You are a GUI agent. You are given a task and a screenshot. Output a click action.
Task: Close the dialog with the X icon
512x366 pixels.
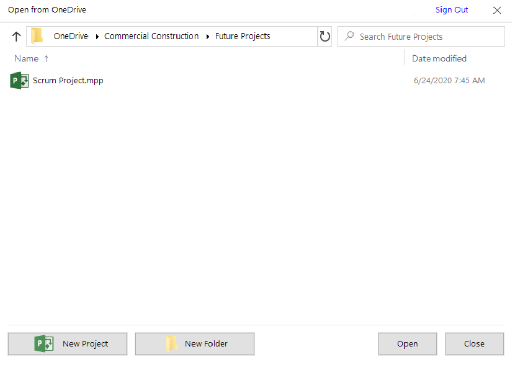497,10
